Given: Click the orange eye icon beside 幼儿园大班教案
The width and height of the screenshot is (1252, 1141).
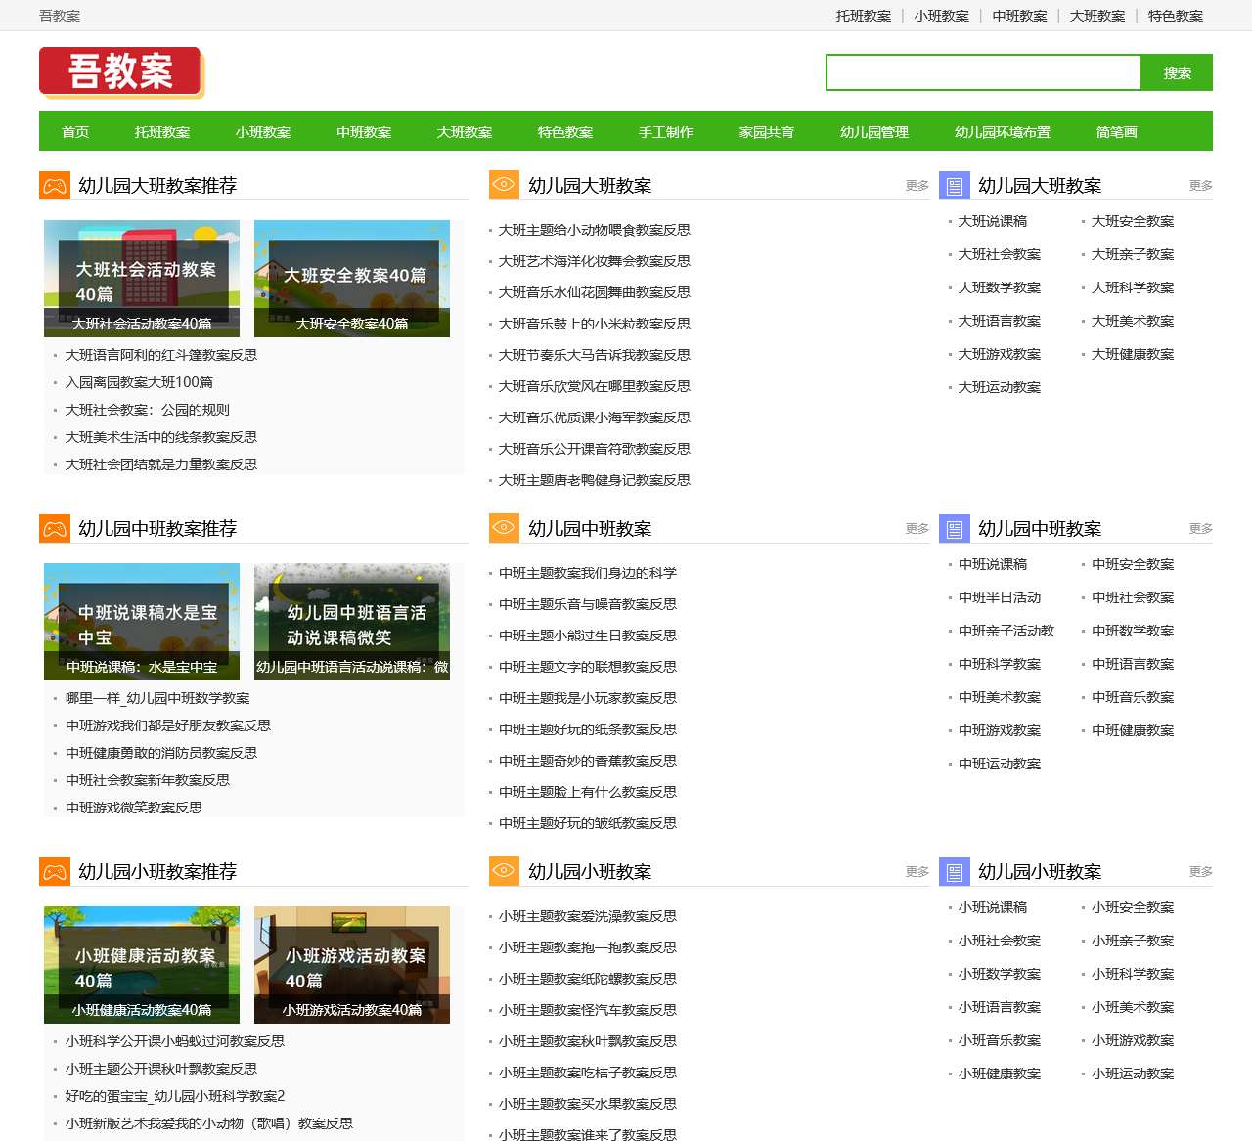Looking at the screenshot, I should point(504,185).
